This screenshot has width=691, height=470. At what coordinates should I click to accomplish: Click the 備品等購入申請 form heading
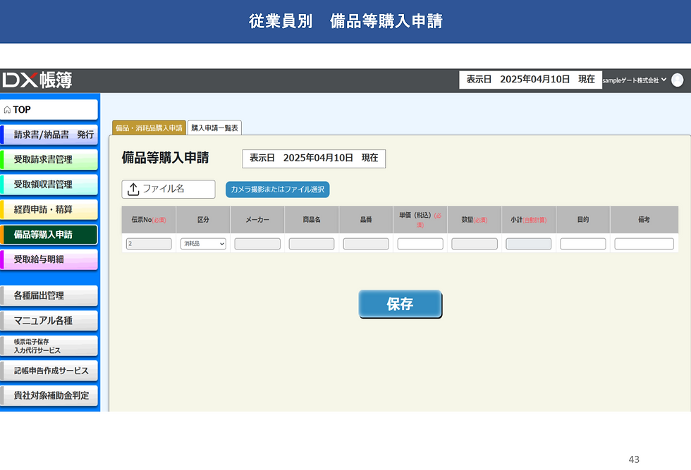[165, 158]
